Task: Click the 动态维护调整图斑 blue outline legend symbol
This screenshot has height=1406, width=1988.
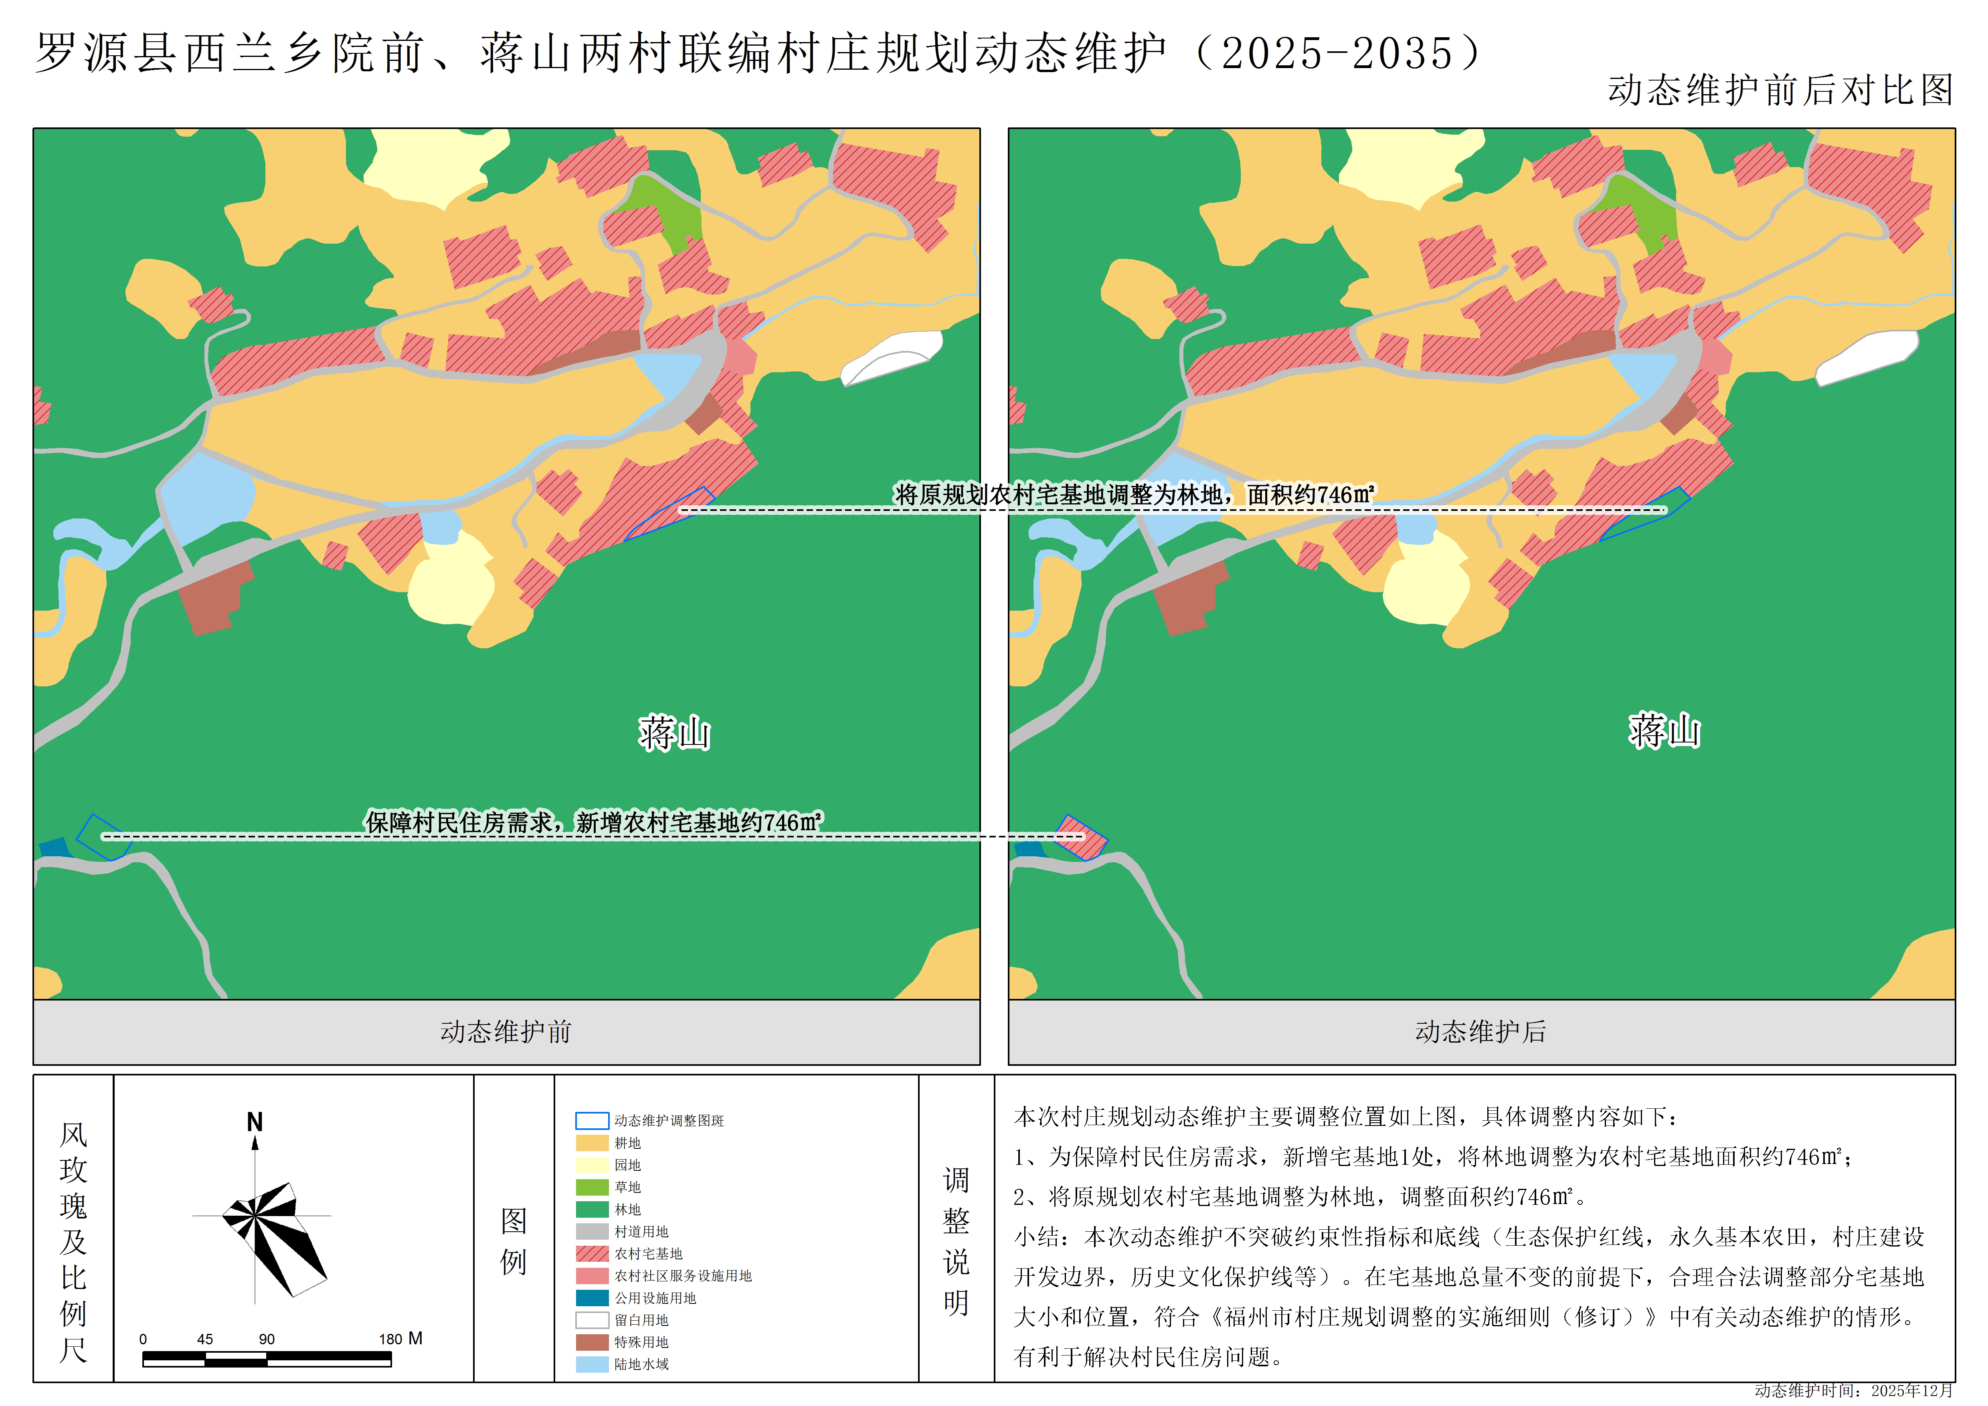Action: (x=592, y=1120)
